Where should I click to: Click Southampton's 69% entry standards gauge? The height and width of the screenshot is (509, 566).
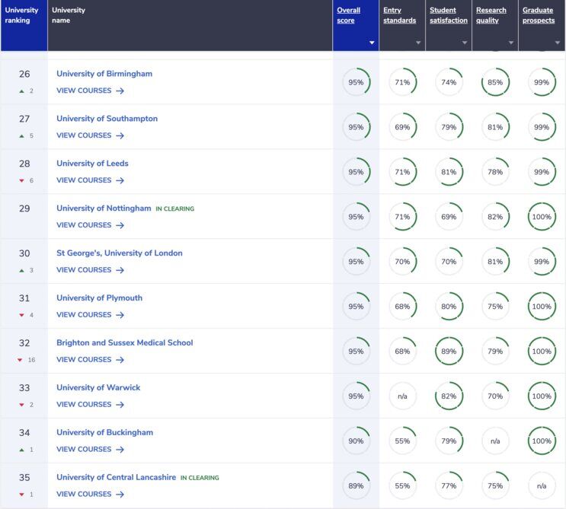(x=402, y=127)
